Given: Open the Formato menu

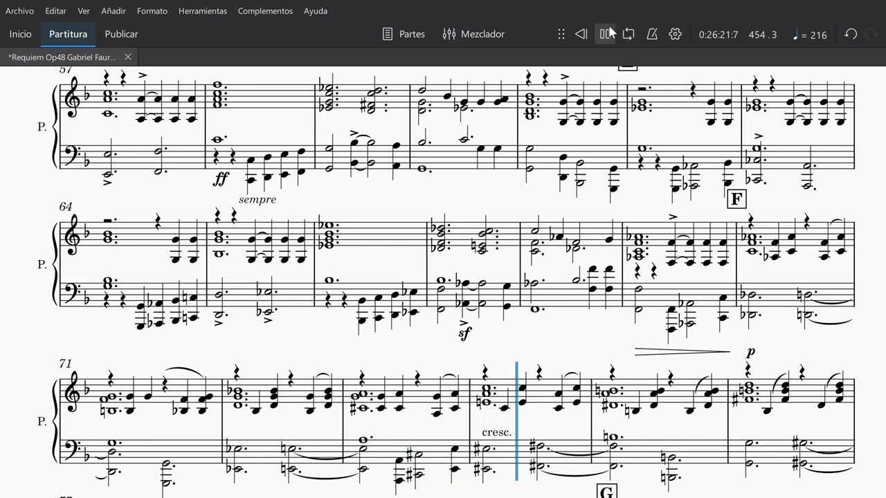Looking at the screenshot, I should pyautogui.click(x=152, y=11).
